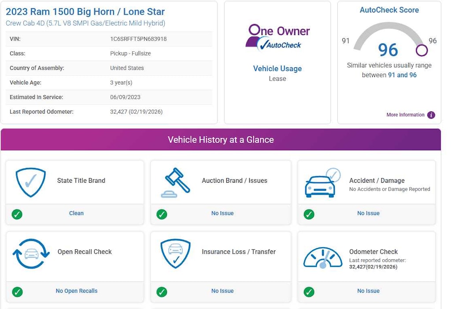Click No Issue under Auction Brand
Screen dimensions: 451x309
pyautogui.click(x=222, y=213)
